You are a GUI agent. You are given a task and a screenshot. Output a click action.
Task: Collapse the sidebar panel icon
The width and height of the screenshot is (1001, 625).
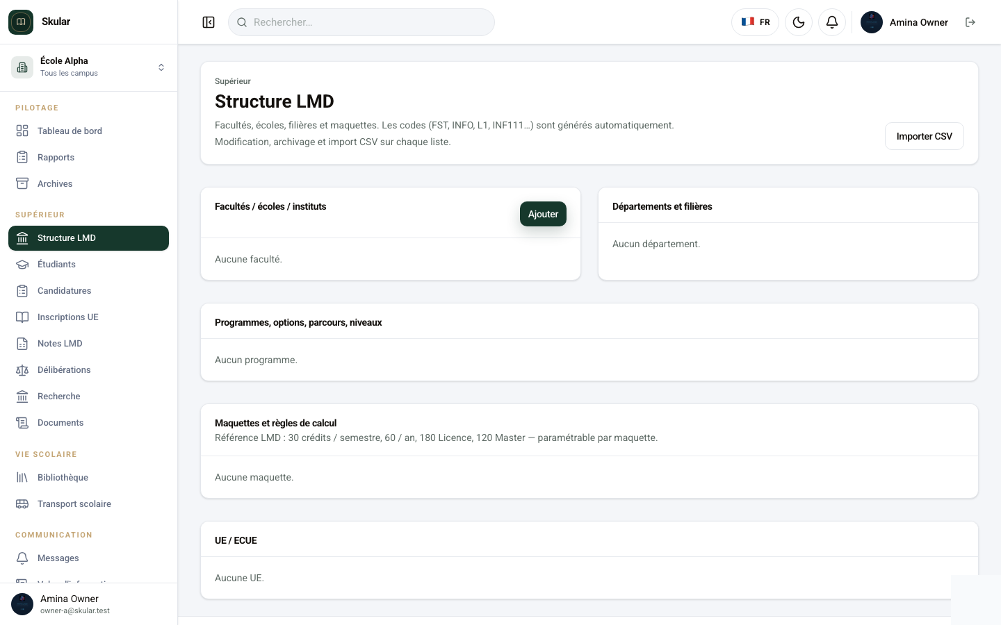209,22
